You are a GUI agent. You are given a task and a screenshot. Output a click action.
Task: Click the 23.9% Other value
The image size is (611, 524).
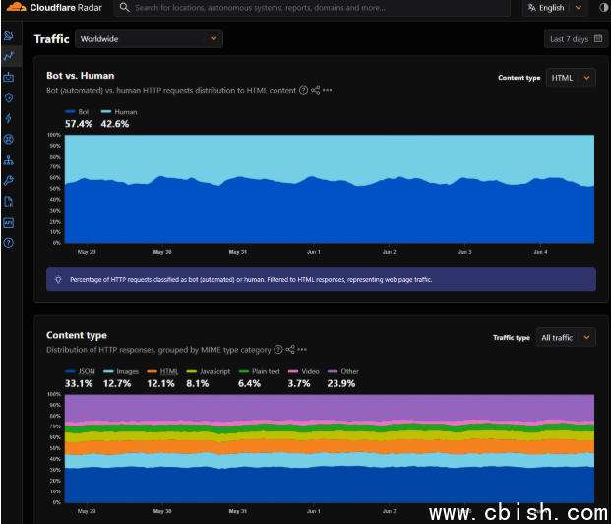(341, 383)
